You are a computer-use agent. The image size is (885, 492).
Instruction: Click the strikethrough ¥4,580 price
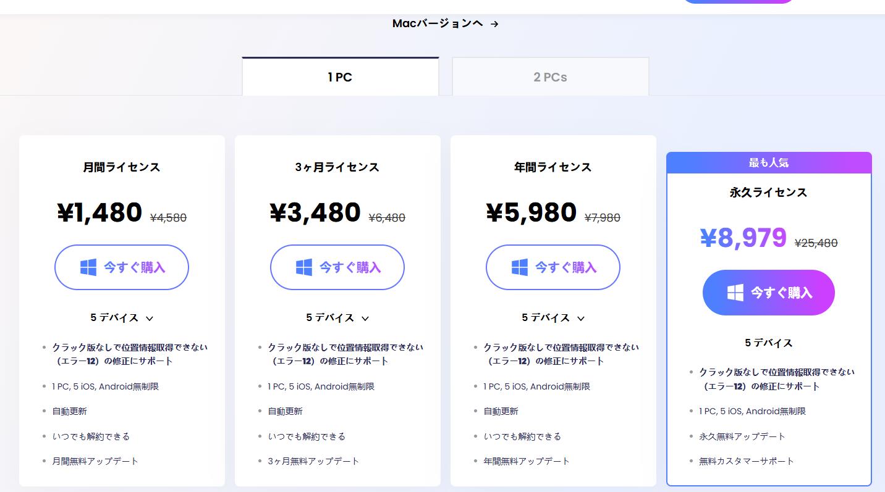click(168, 217)
